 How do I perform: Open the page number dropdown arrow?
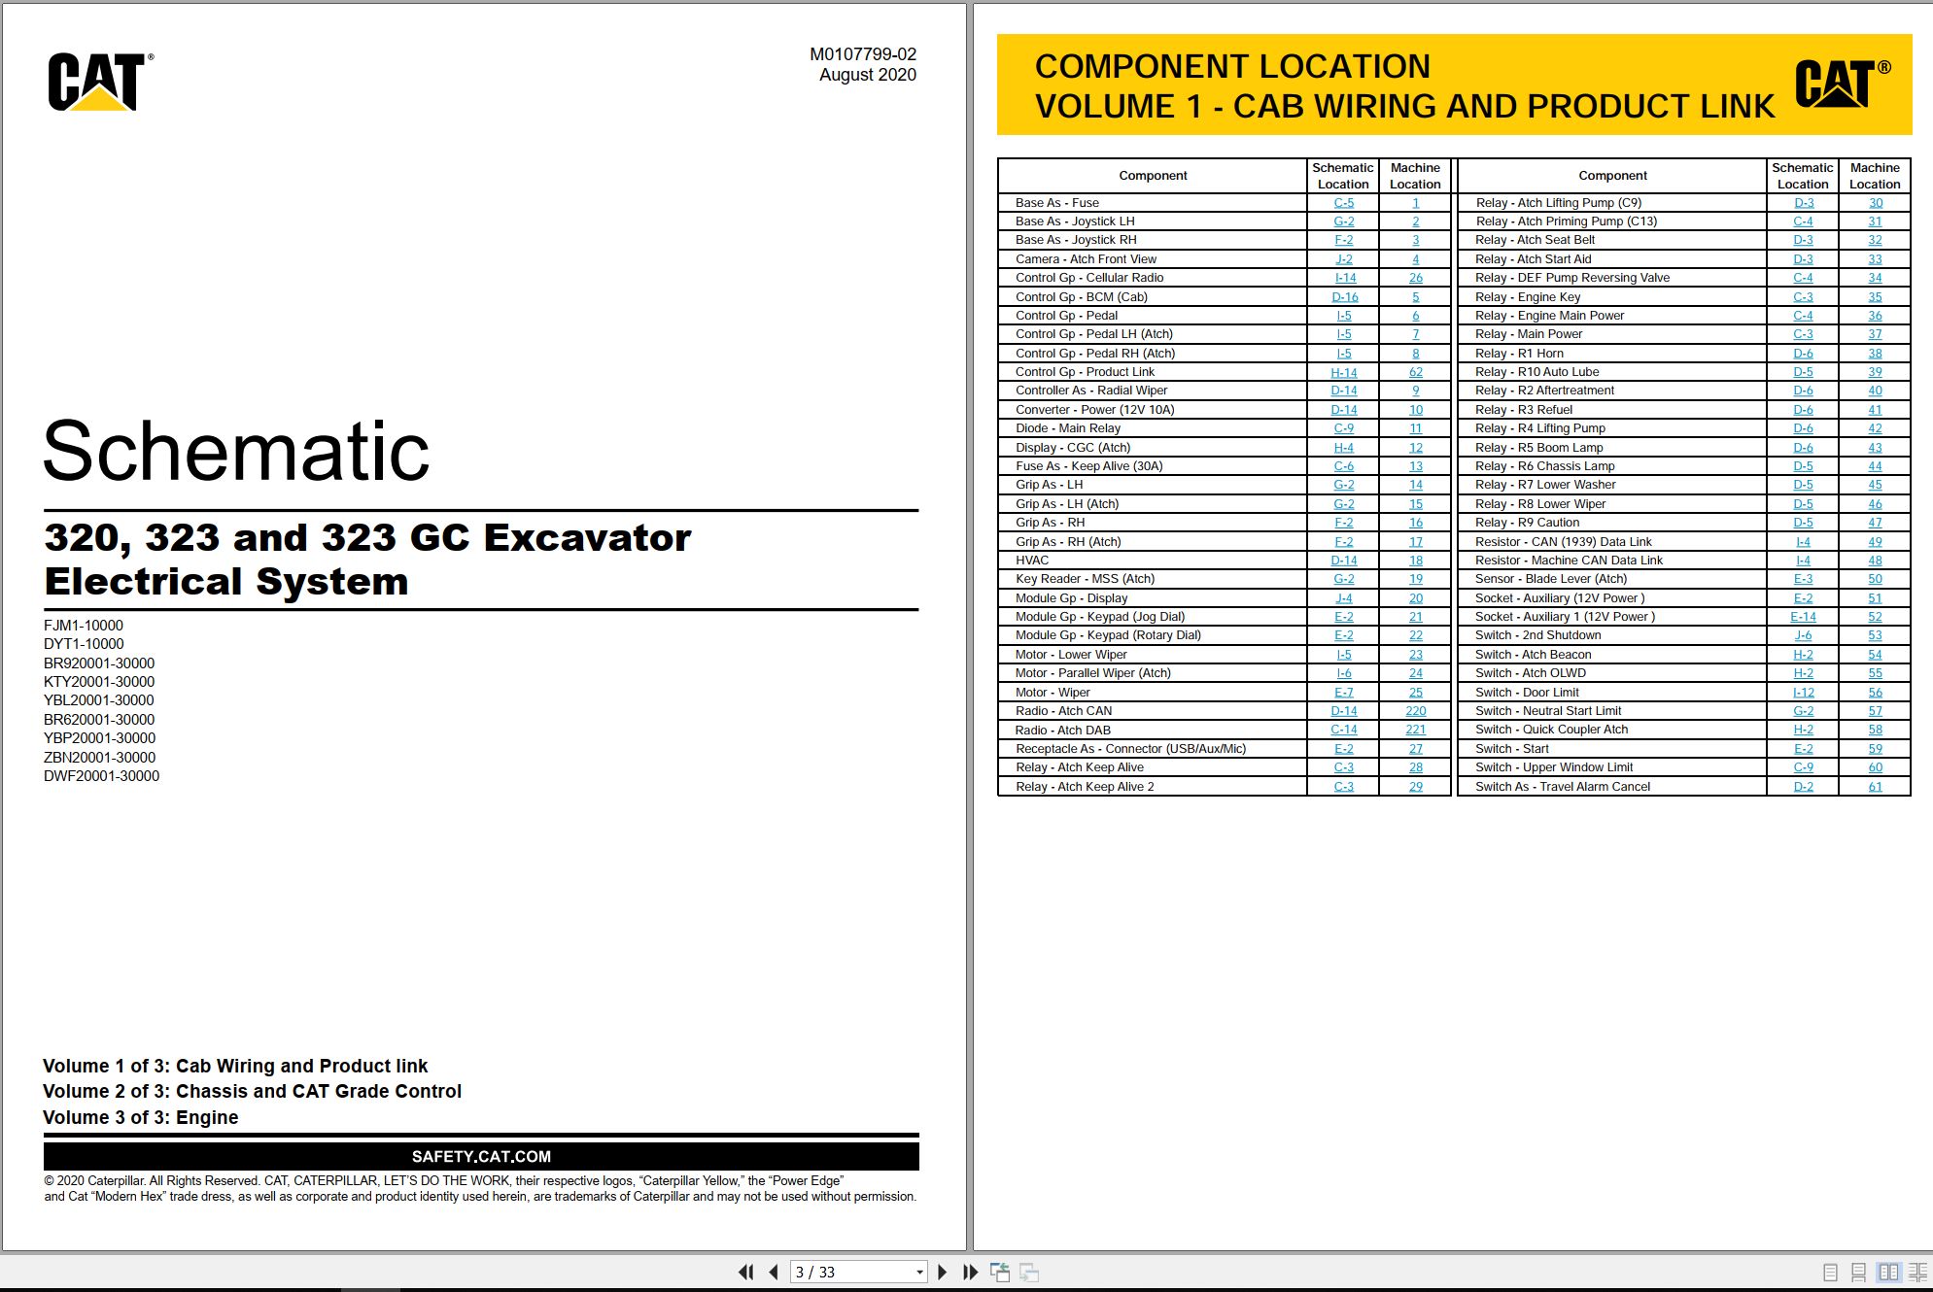[x=919, y=1272]
